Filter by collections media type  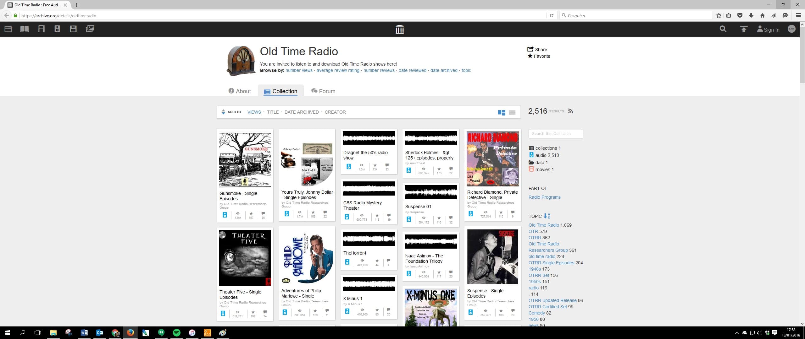[545, 148]
